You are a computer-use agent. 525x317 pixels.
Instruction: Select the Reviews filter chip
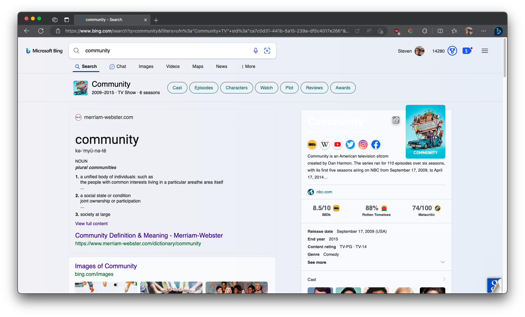314,88
